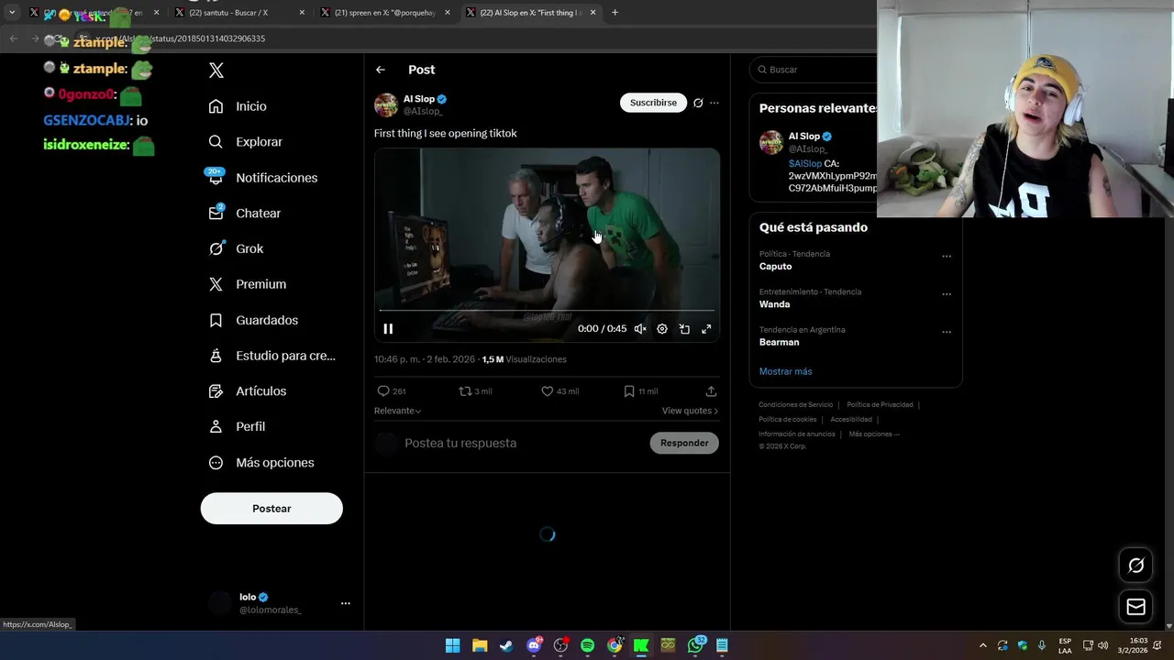Enter fullscreen video mode
The image size is (1174, 660).
[706, 329]
